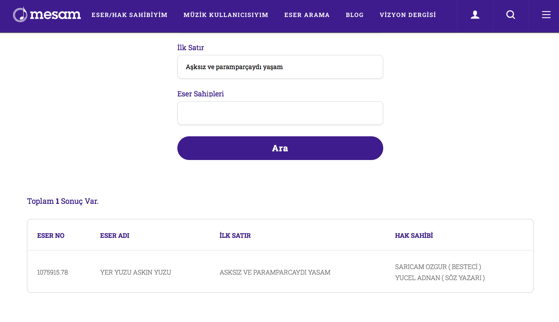This screenshot has height=322, width=559.
Task: Click the HAK SAHİBİ column header
Action: 414,235
